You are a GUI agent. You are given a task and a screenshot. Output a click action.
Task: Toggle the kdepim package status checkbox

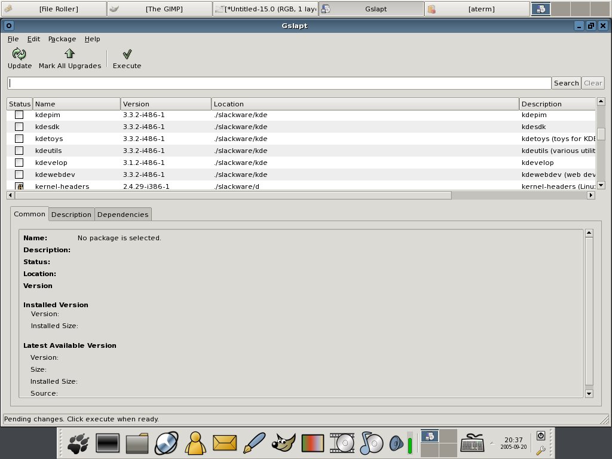pyautogui.click(x=19, y=115)
